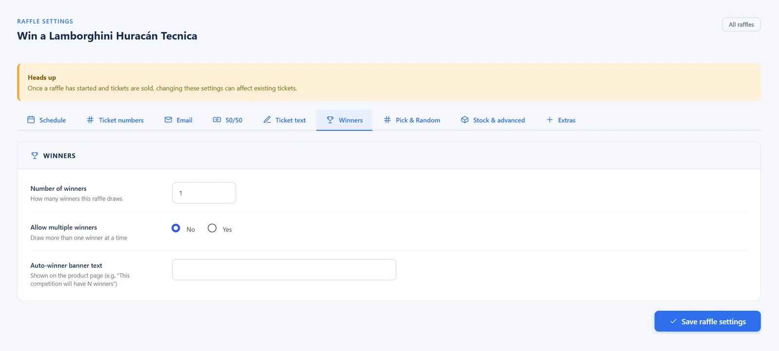Viewport: 779px width, 351px height.
Task: Select the Winners tab
Action: pos(345,120)
